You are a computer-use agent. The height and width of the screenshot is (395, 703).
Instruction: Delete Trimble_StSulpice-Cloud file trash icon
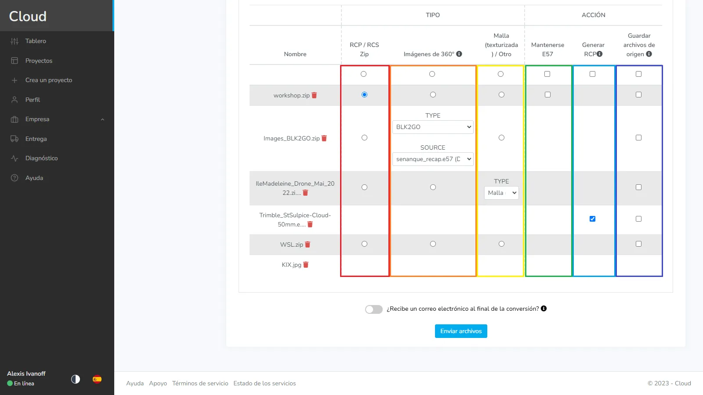[x=310, y=224]
